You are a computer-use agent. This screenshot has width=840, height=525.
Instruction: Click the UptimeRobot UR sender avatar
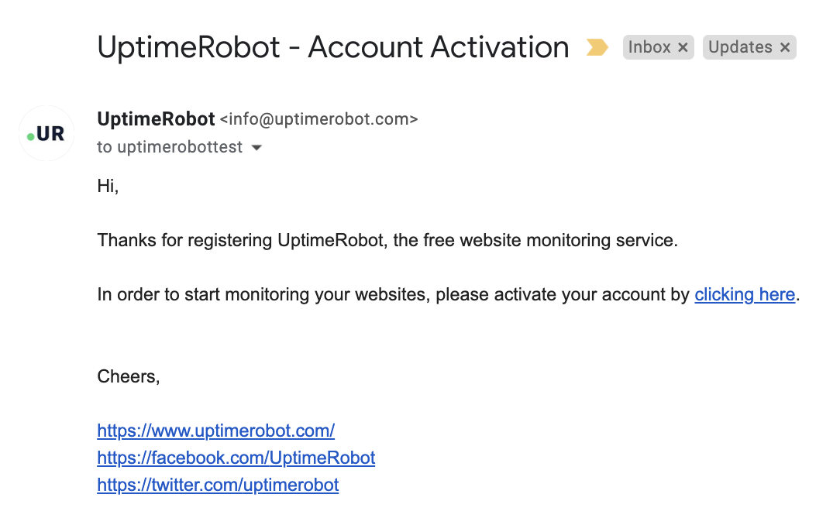pyautogui.click(x=46, y=133)
